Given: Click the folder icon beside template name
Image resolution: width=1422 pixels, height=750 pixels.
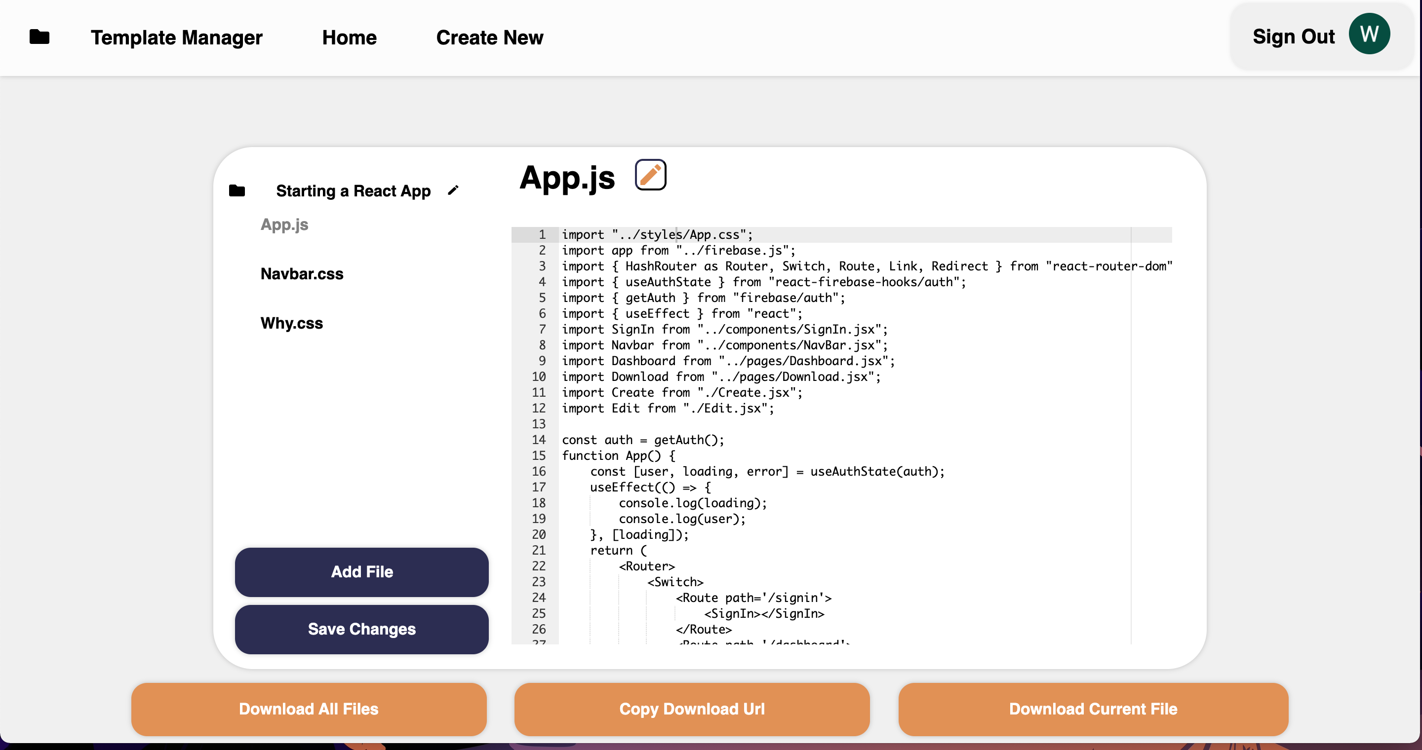Looking at the screenshot, I should point(237,191).
